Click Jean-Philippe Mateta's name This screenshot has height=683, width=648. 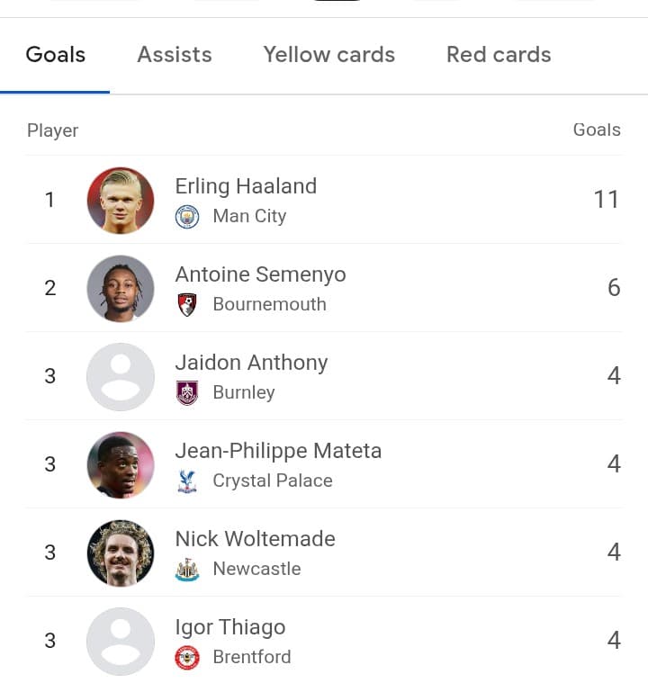pos(278,451)
